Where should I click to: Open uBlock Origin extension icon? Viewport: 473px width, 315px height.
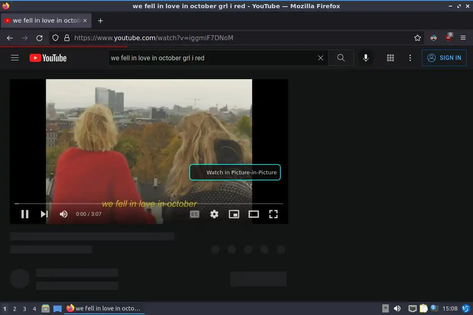(x=448, y=37)
